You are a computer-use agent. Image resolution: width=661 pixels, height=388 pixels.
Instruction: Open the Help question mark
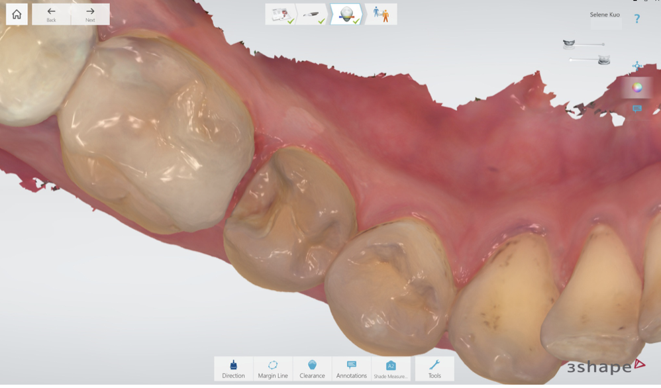(x=637, y=19)
